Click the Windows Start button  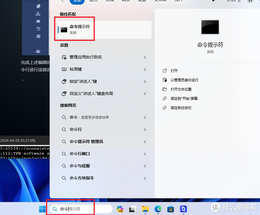[41, 209]
